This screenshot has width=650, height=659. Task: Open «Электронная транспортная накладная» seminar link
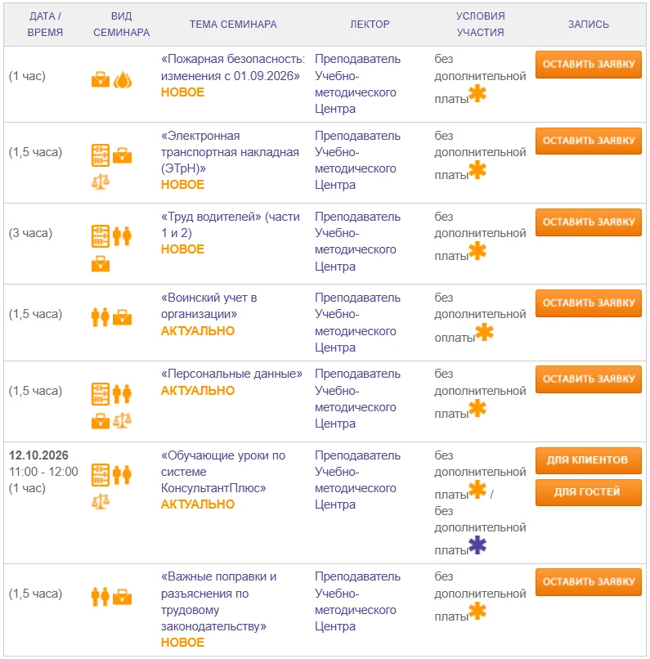coord(230,152)
